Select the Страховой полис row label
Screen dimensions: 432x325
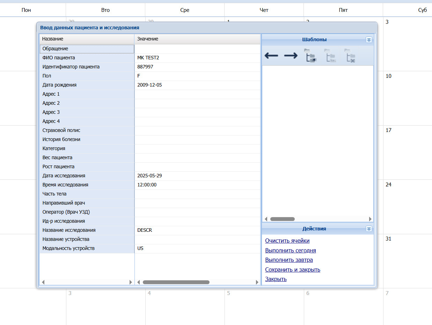pos(87,131)
